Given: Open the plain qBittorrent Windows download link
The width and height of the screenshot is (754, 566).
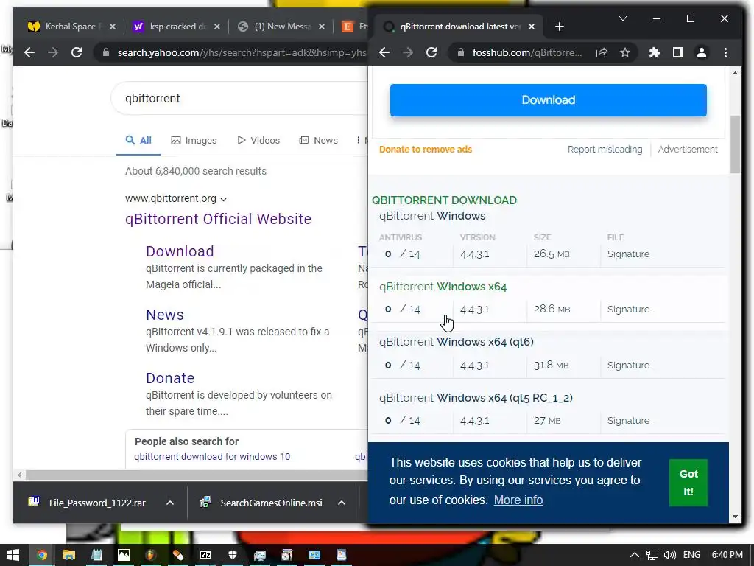Looking at the screenshot, I should click(x=431, y=216).
